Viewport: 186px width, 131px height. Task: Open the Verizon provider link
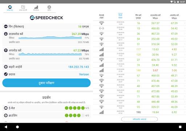[84, 74]
